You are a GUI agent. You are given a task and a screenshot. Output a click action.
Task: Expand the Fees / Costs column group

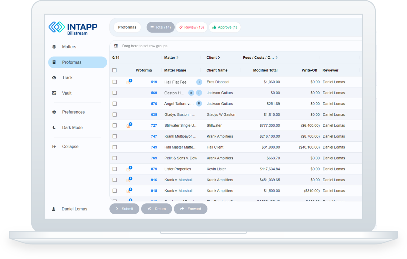point(277,57)
